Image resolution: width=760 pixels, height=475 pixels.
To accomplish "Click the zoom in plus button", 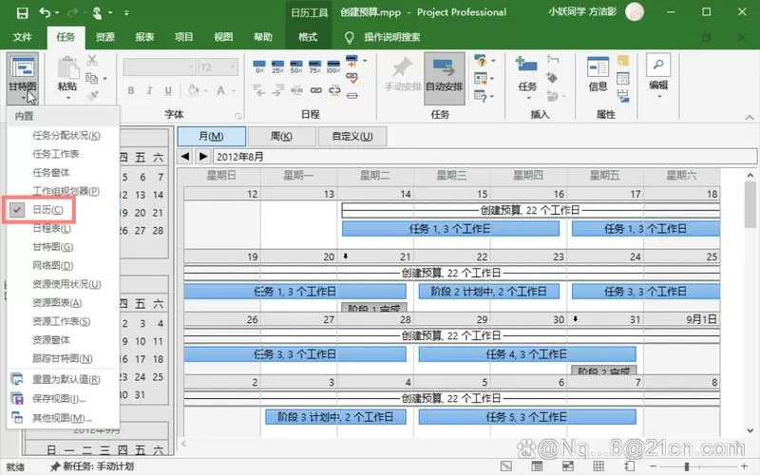I will (745, 466).
